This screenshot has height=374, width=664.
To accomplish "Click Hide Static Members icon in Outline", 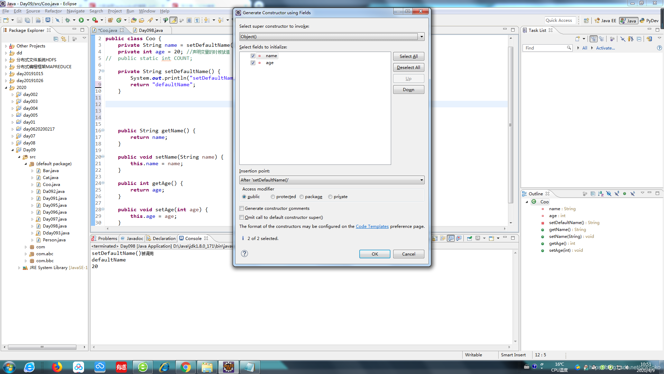I will 617,194.
